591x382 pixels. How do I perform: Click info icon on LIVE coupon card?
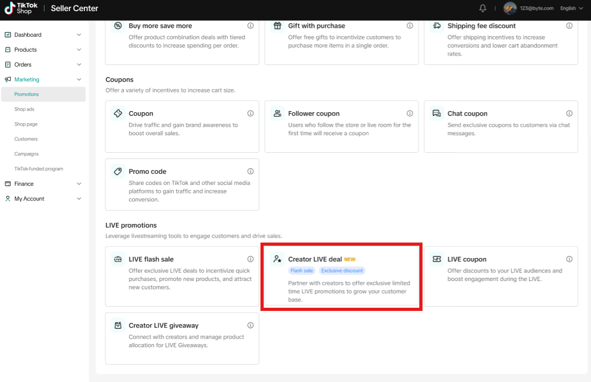coord(569,259)
